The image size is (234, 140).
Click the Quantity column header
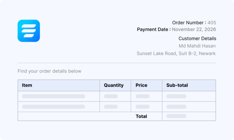(x=114, y=85)
